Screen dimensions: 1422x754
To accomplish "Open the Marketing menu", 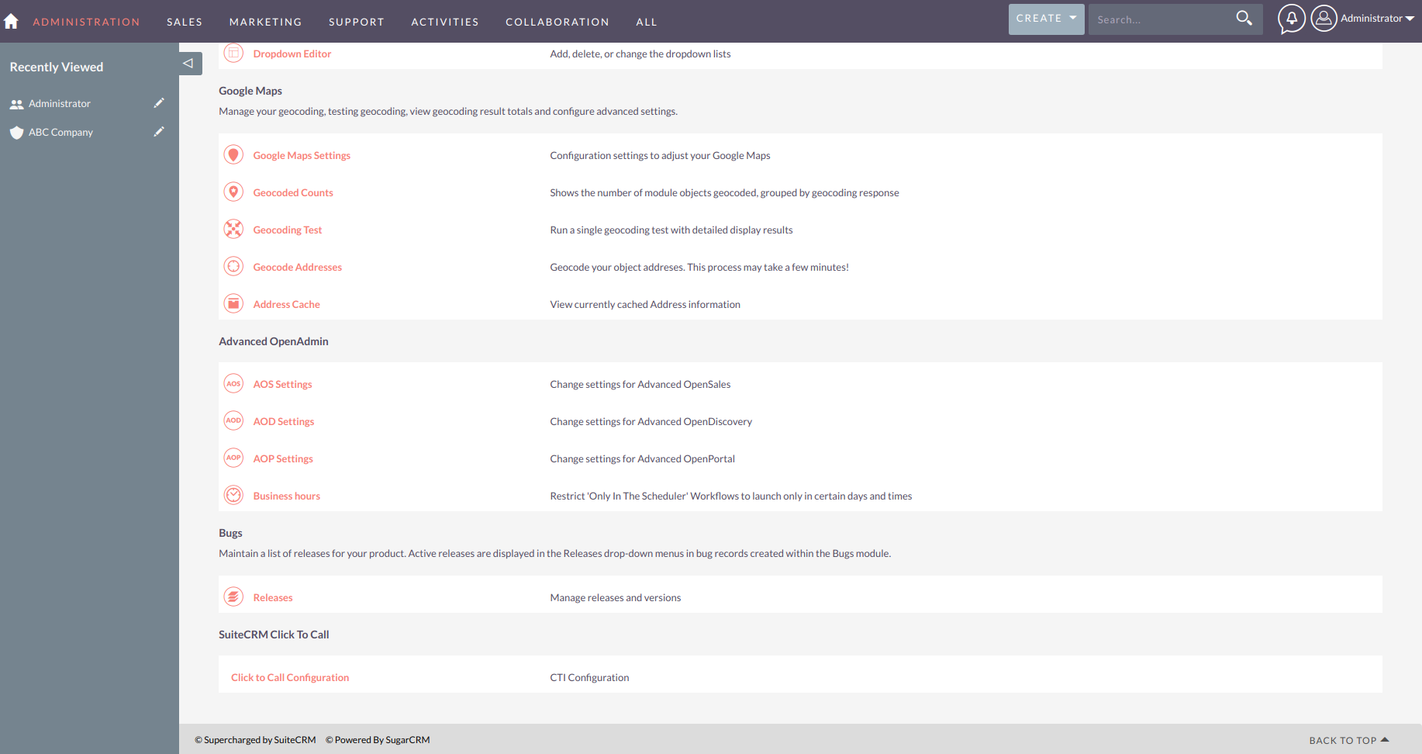I will (265, 22).
